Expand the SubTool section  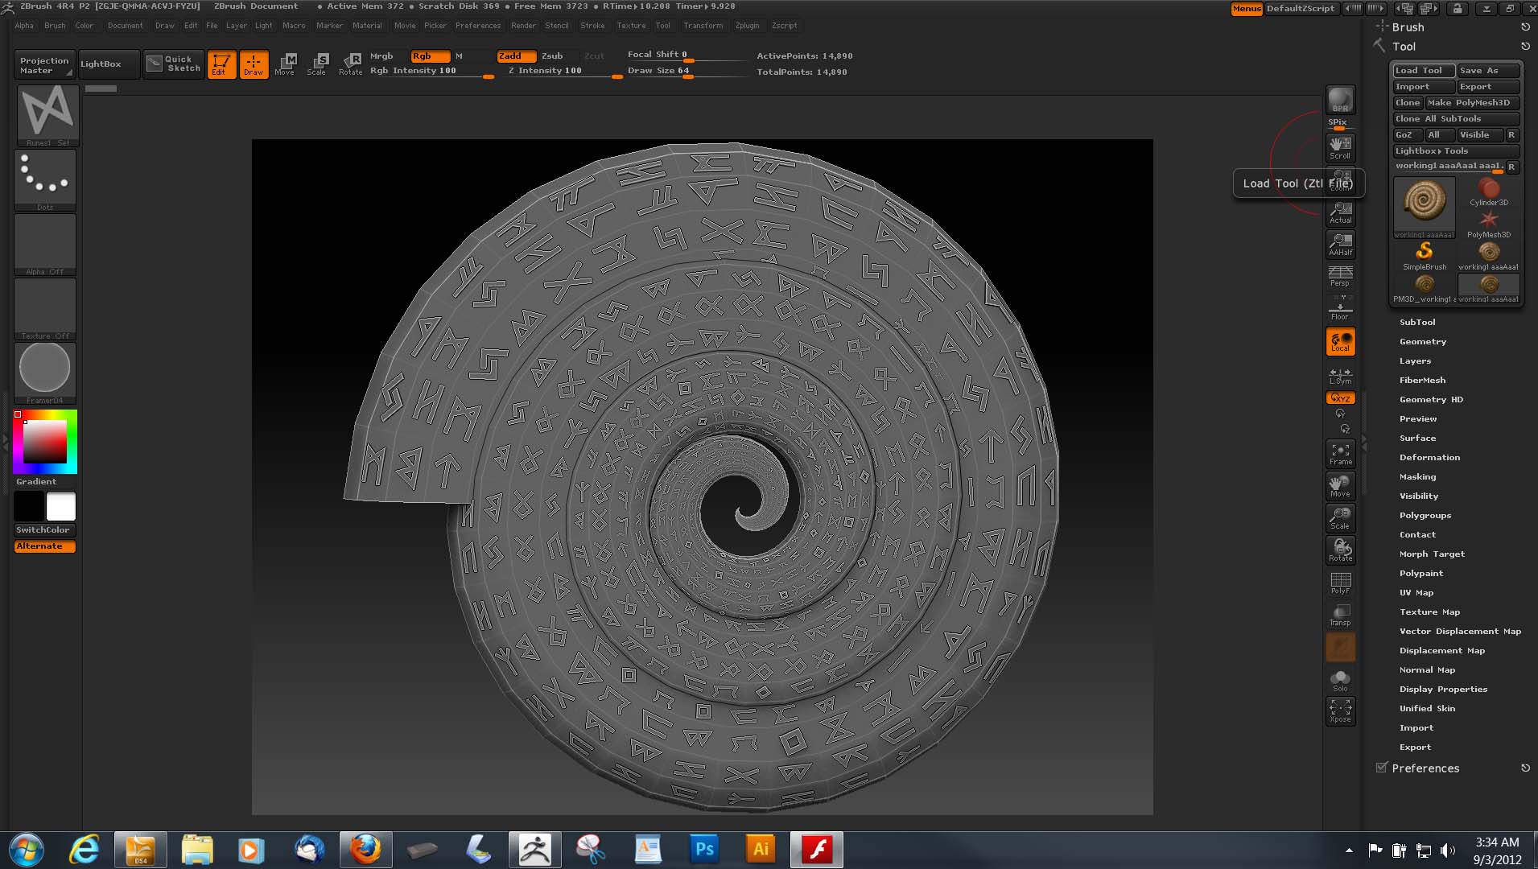pos(1416,322)
